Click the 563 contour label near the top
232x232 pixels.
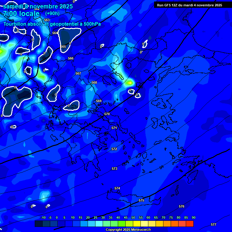click(x=47, y=20)
